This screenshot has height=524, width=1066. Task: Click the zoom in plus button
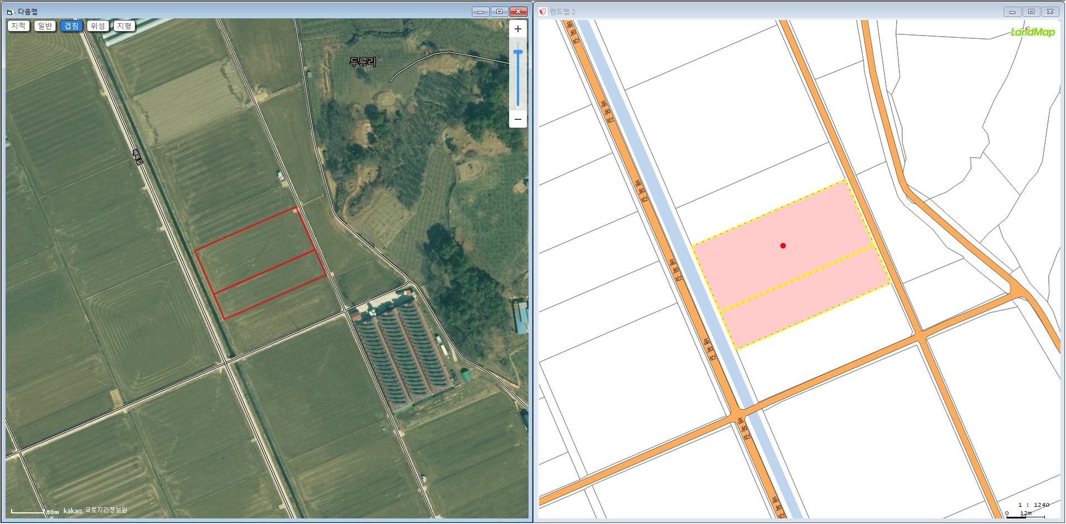pyautogui.click(x=517, y=29)
